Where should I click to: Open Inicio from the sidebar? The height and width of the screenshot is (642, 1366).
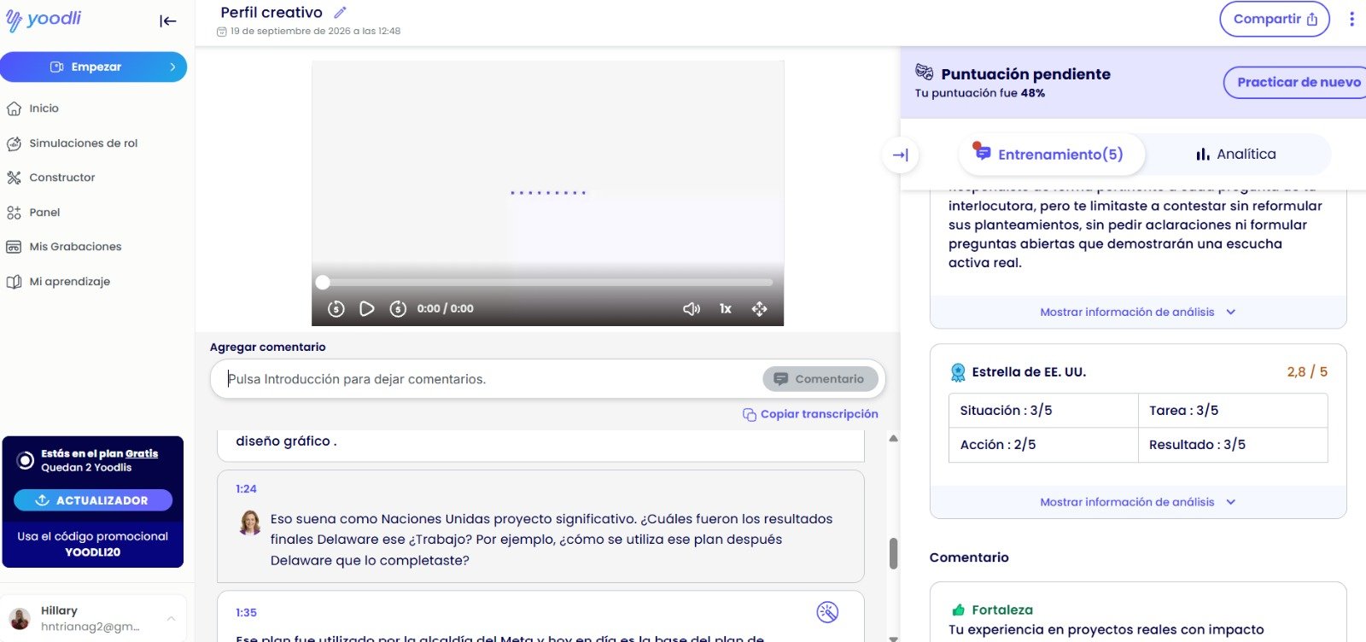(44, 108)
